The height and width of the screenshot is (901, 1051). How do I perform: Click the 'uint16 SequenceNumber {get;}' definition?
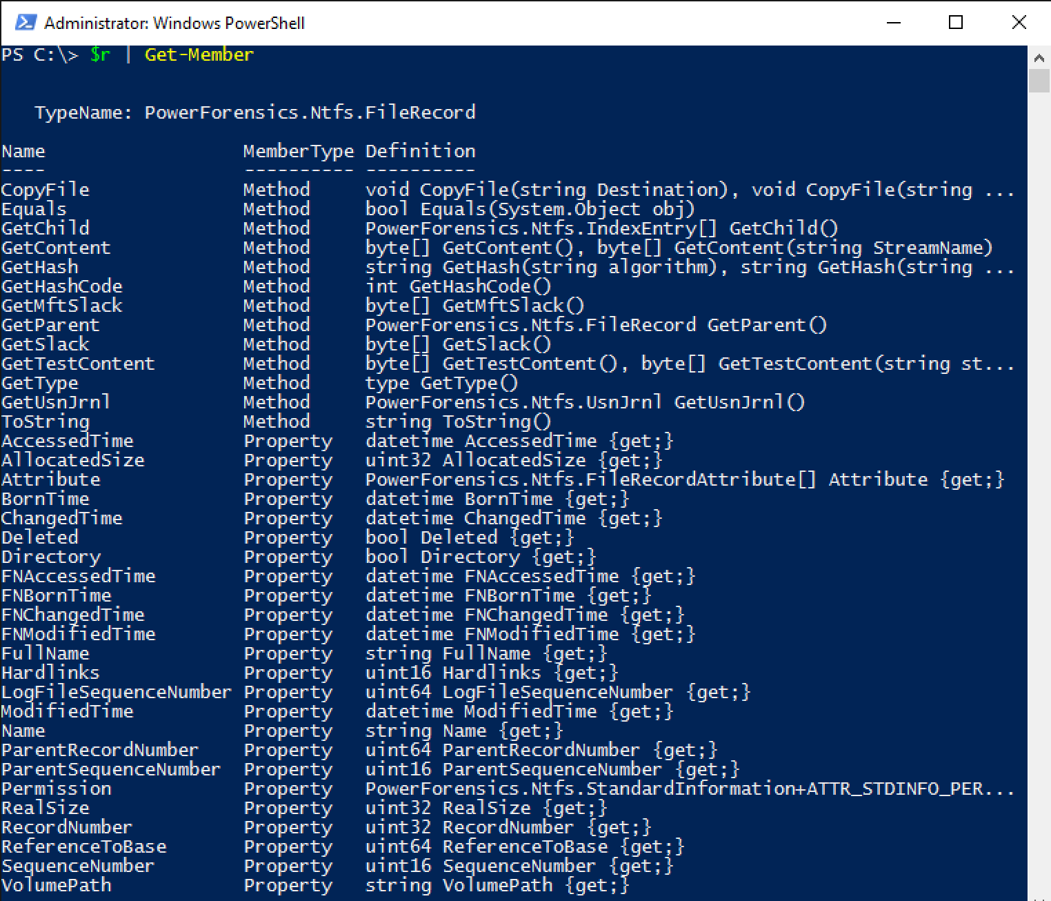point(519,866)
